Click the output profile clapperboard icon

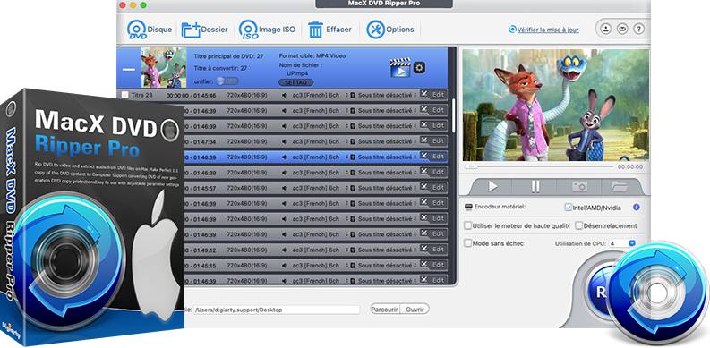pos(400,68)
